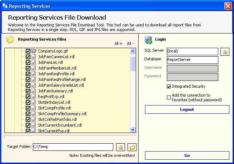Viewport: 234px width, 164px height.
Task: Select the SlotCompProfileSummary.rdl file name
Action: [x=62, y=114]
